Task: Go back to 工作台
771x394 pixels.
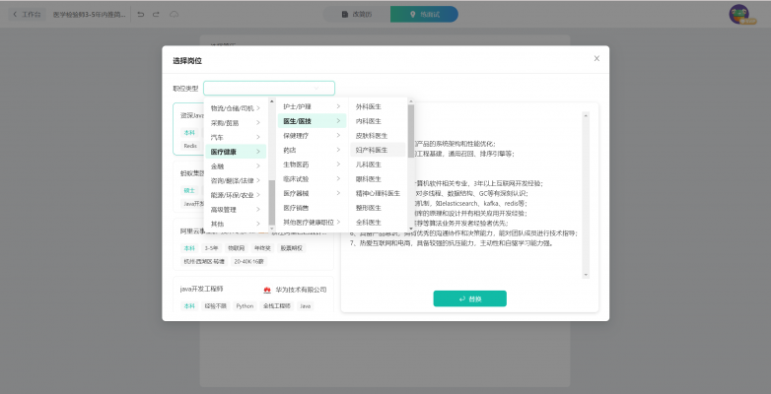Action: 26,15
